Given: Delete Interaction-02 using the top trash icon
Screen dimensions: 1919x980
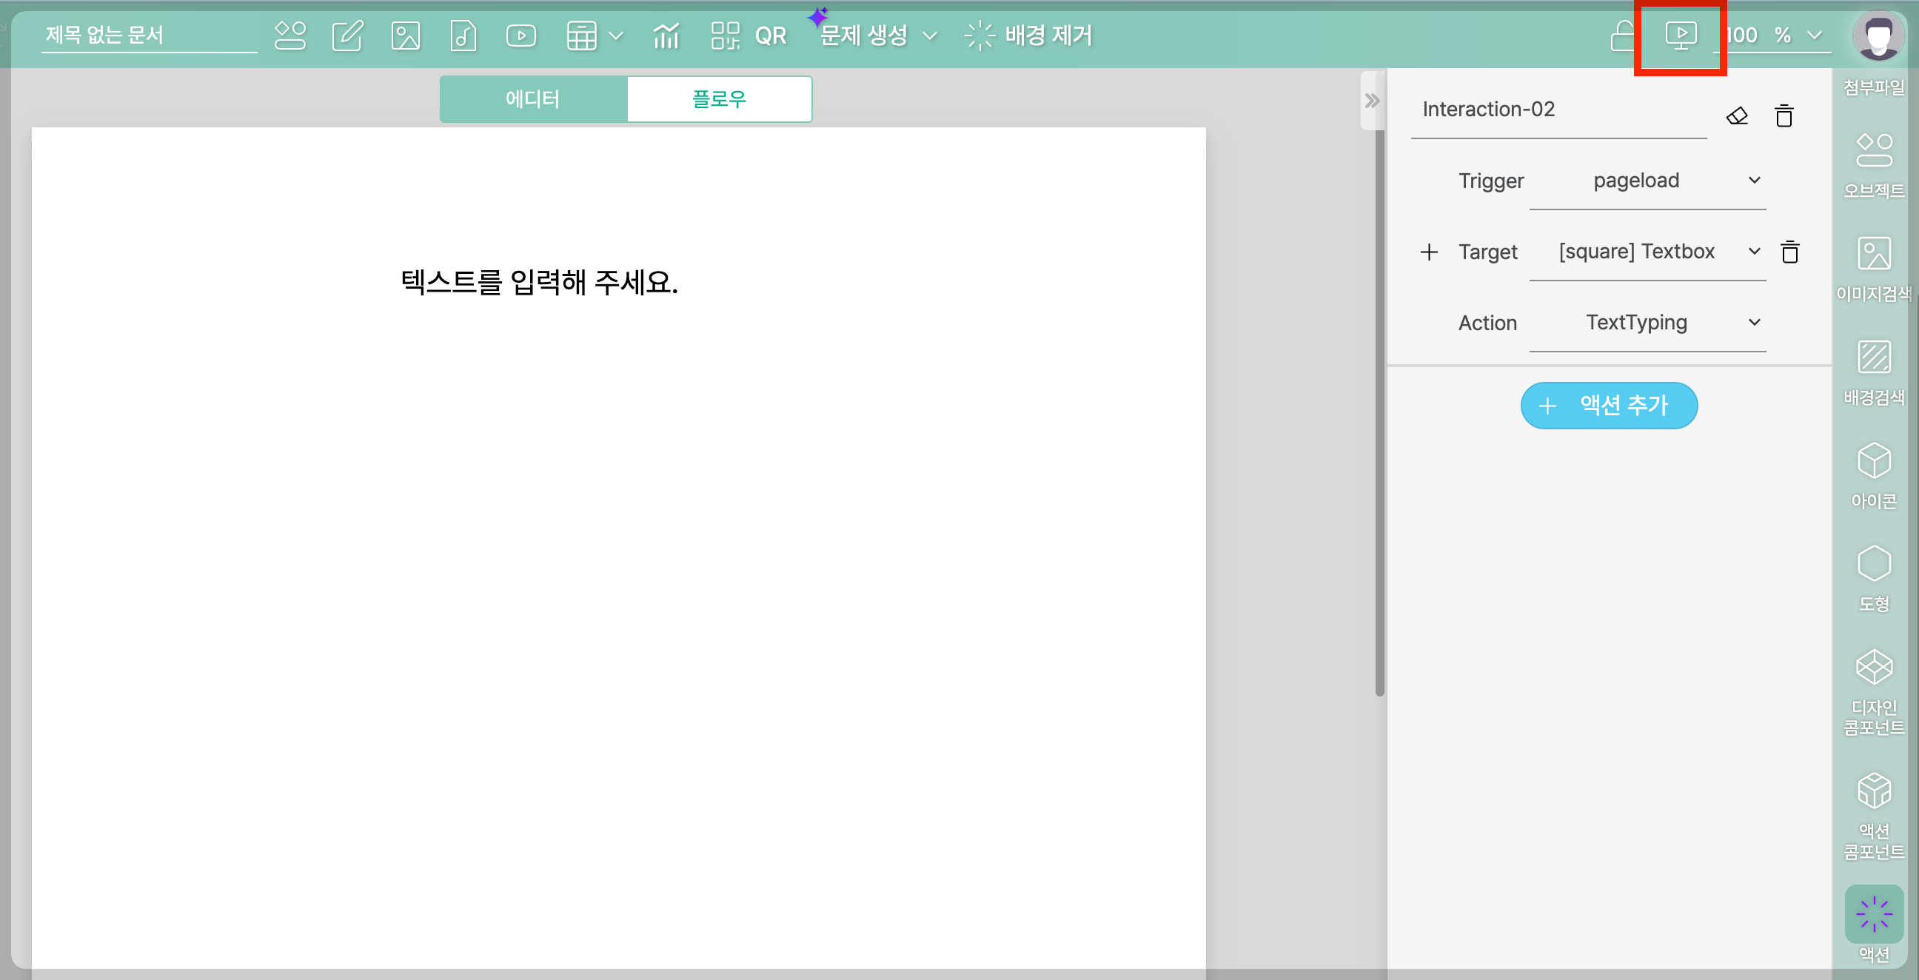Looking at the screenshot, I should pyautogui.click(x=1784, y=116).
